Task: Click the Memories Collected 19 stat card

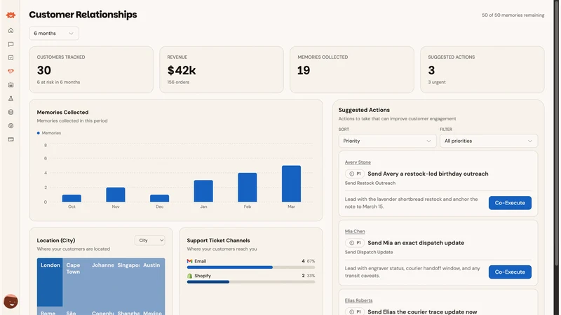Action: pos(352,69)
